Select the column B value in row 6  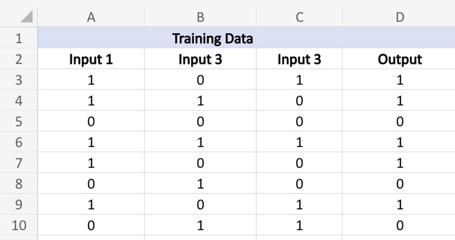coord(200,142)
